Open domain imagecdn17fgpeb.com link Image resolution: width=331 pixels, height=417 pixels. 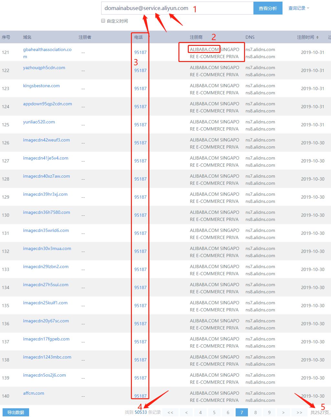coord(46,339)
